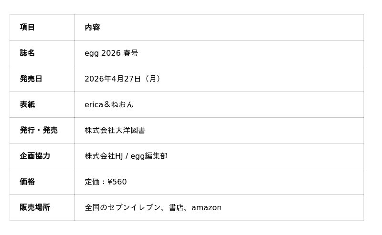Select the 誌名 row label
The width and height of the screenshot is (382, 235).
pyautogui.click(x=27, y=53)
